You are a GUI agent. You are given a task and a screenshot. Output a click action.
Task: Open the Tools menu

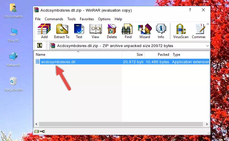click(x=71, y=19)
